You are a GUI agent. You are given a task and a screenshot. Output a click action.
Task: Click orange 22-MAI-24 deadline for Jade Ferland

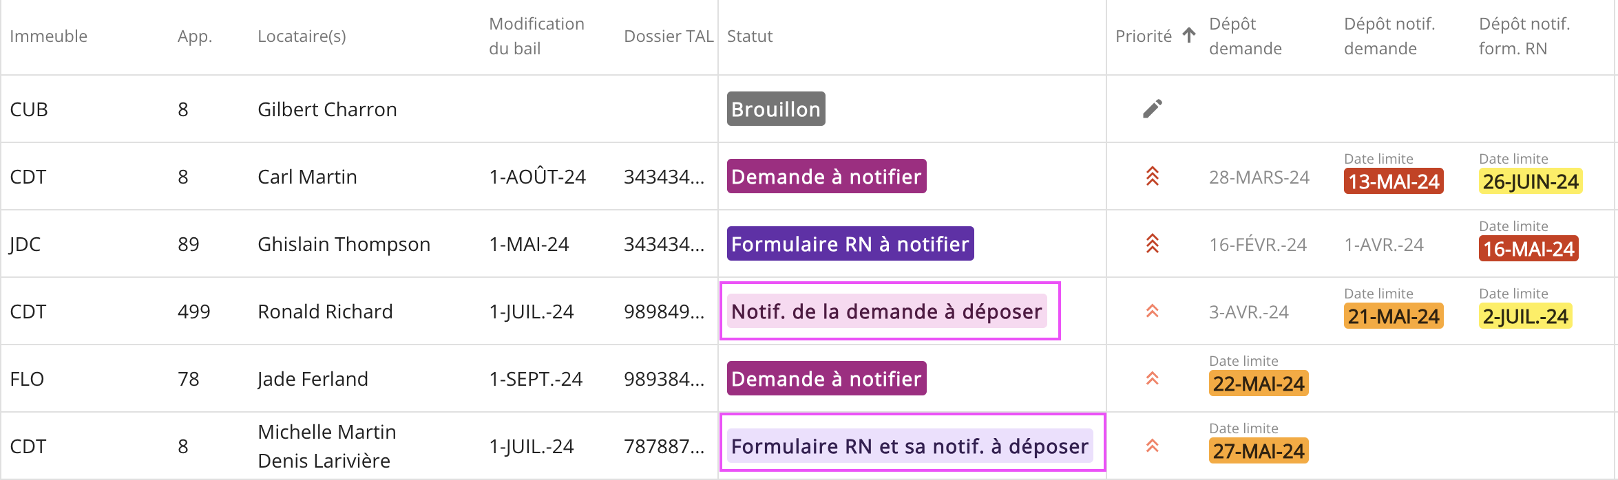[1258, 384]
